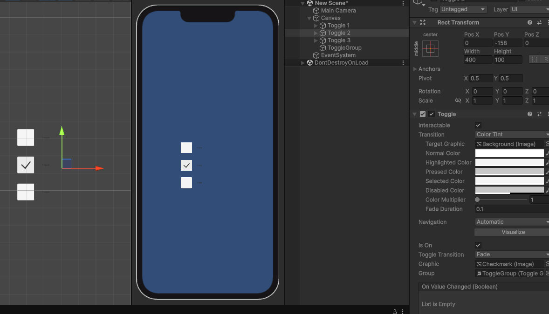Expand the DontDestroyOnLoad scene node
Screen dimensions: 549x314
click(303, 63)
